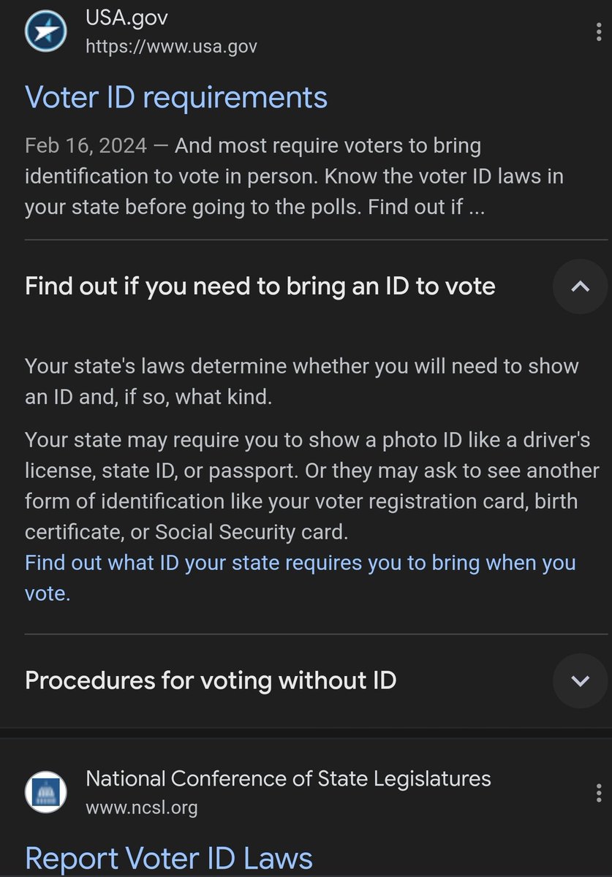Collapse the section using the up chevron
This screenshot has width=612, height=877.
580,286
